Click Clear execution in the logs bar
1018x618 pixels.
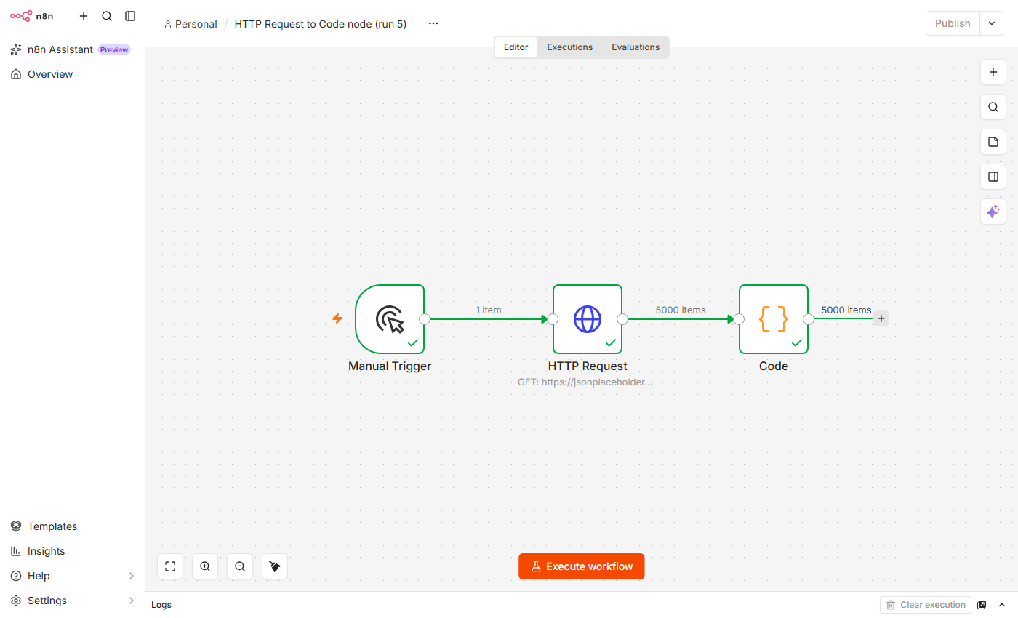[926, 605]
